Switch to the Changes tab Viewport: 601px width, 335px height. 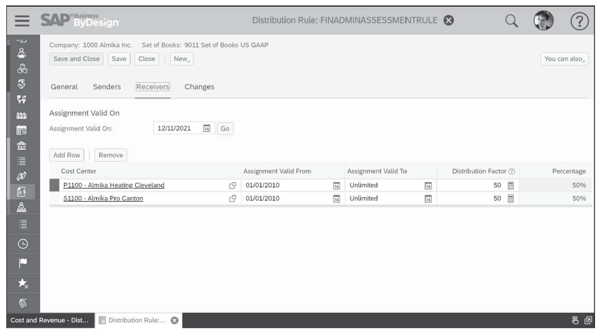199,87
